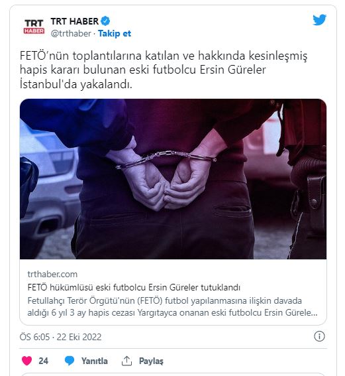Click the reply speech bubble icon
This screenshot has width=345, height=376.
point(70,361)
